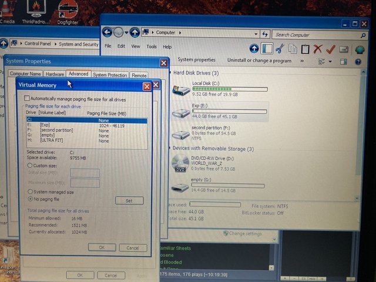Click the blue Help question mark icon
This screenshot has height=282, width=376.
(x=358, y=62)
